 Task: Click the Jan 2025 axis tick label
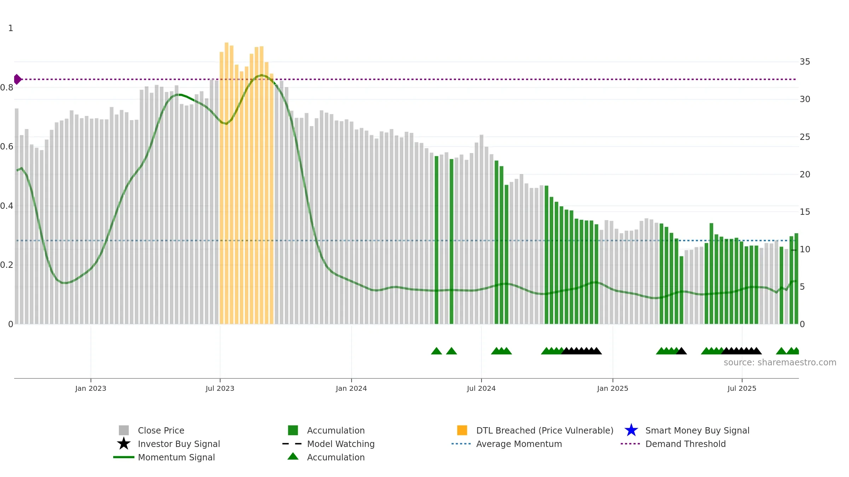613,388
